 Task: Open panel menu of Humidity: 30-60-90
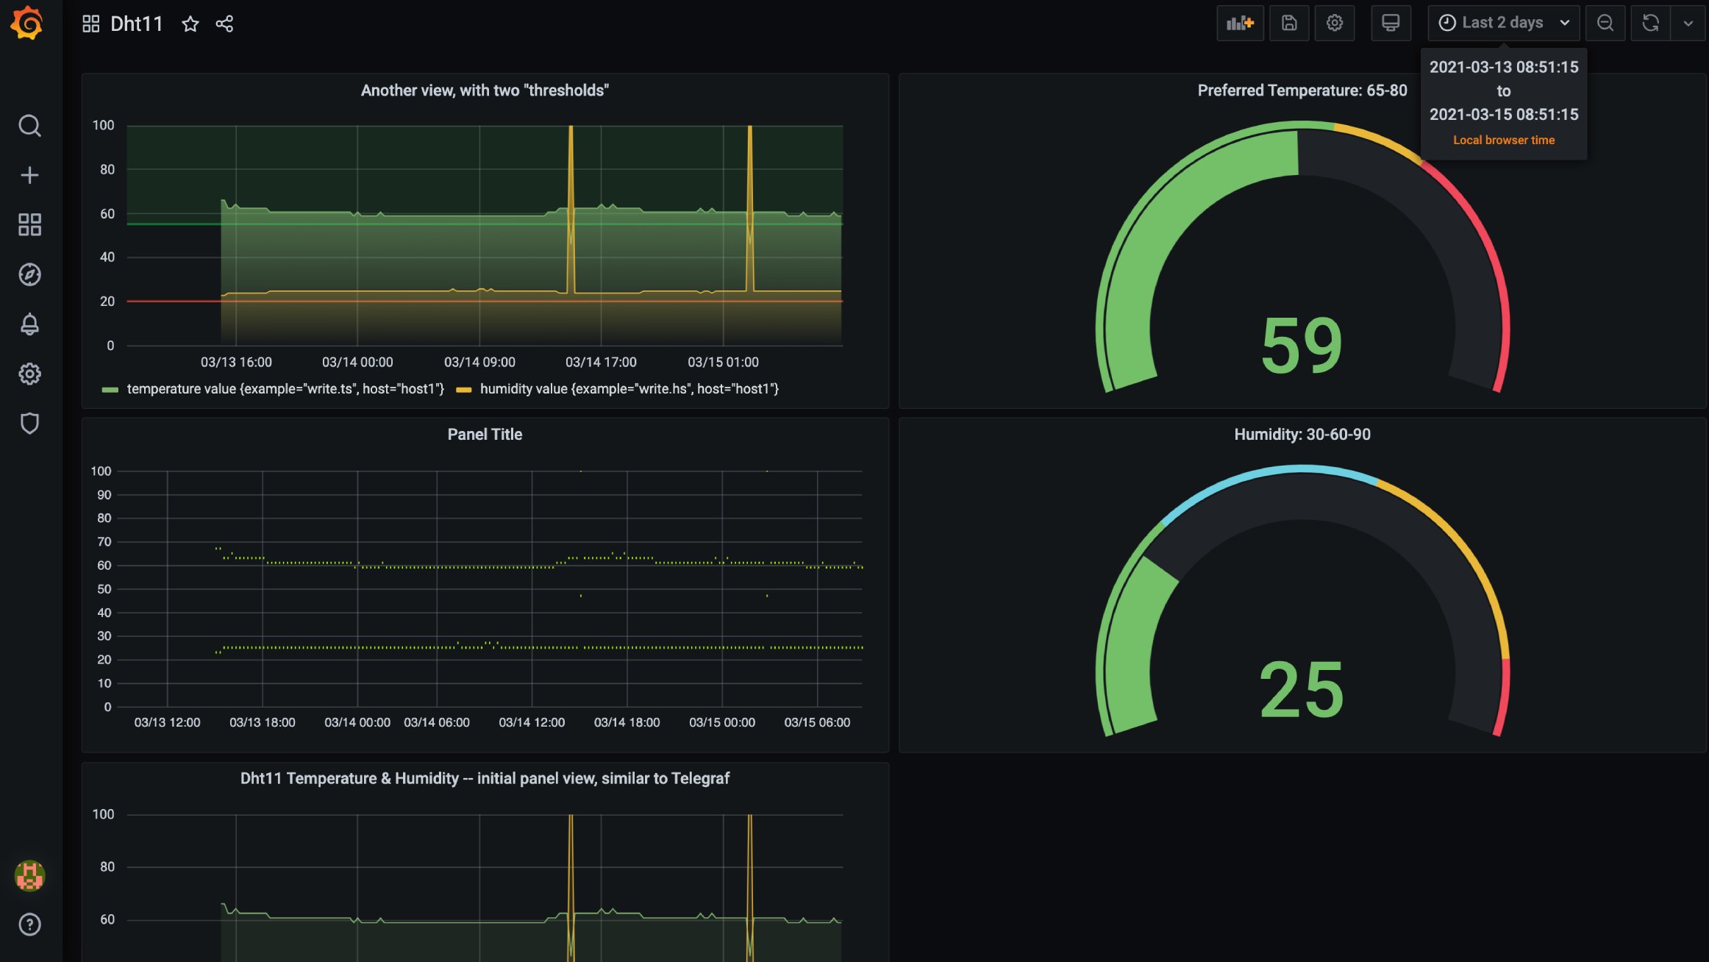pos(1302,435)
